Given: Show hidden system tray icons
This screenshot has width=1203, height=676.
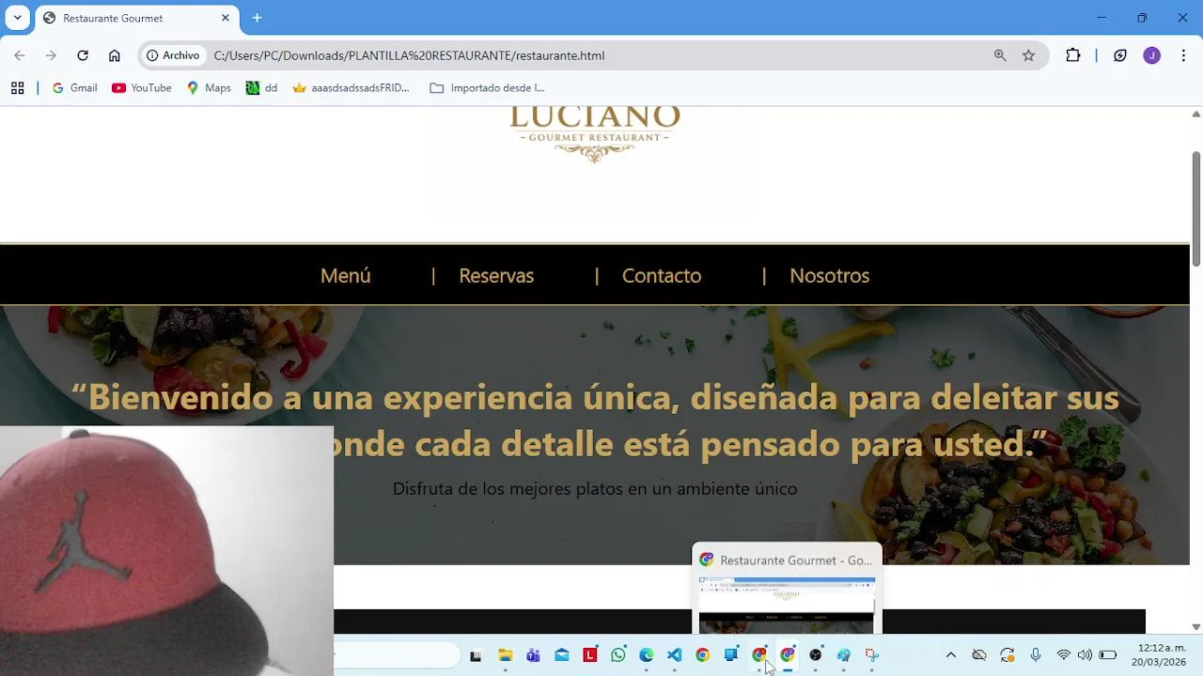Looking at the screenshot, I should click(950, 655).
